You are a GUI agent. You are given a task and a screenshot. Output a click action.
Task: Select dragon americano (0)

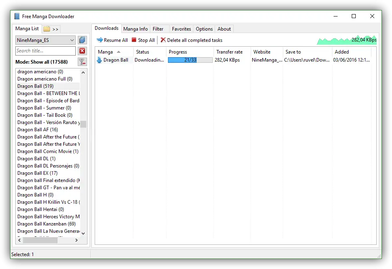(x=40, y=72)
